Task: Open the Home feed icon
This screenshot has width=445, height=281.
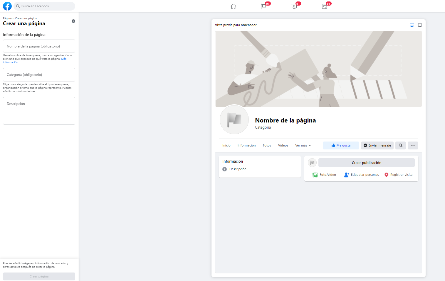Action: (233, 6)
